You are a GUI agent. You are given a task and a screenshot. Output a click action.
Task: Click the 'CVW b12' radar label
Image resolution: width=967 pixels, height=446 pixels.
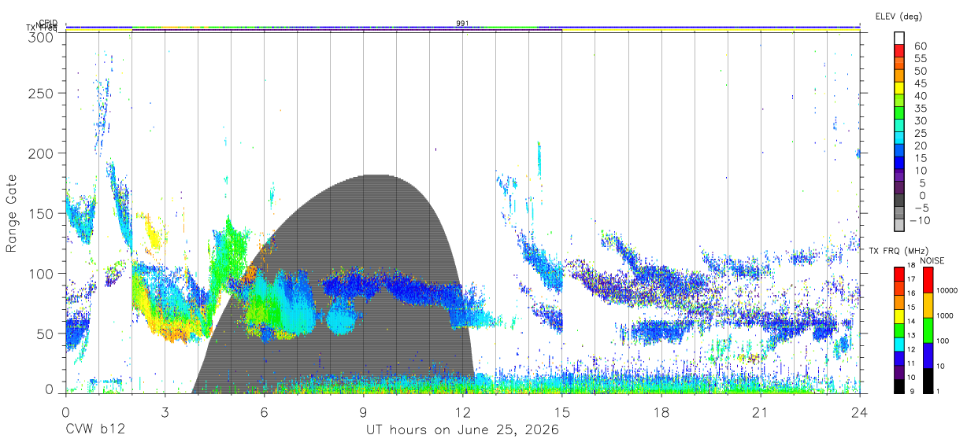tap(96, 430)
